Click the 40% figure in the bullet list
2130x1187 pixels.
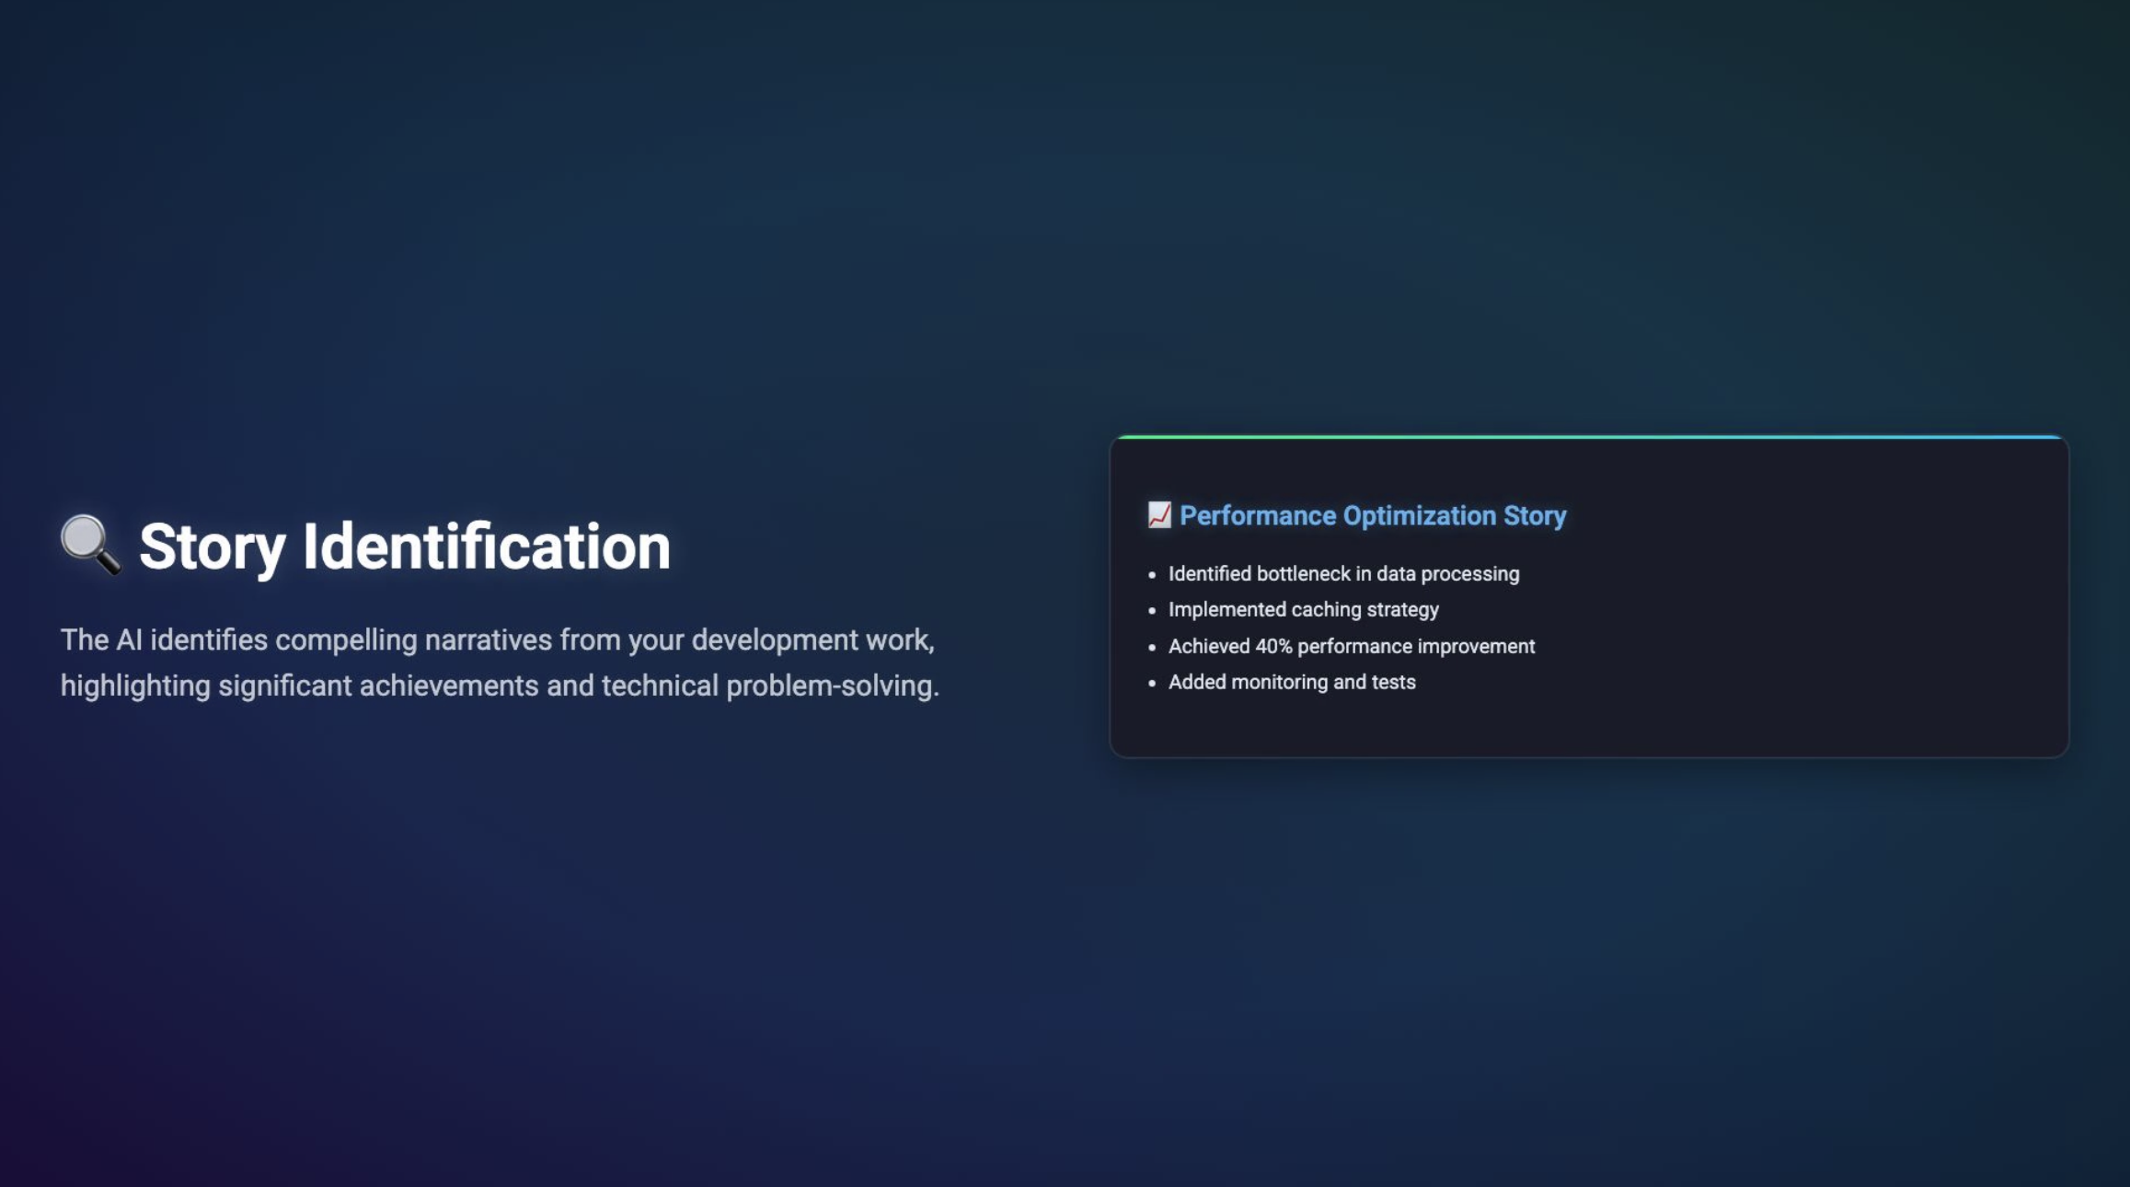click(x=1273, y=647)
